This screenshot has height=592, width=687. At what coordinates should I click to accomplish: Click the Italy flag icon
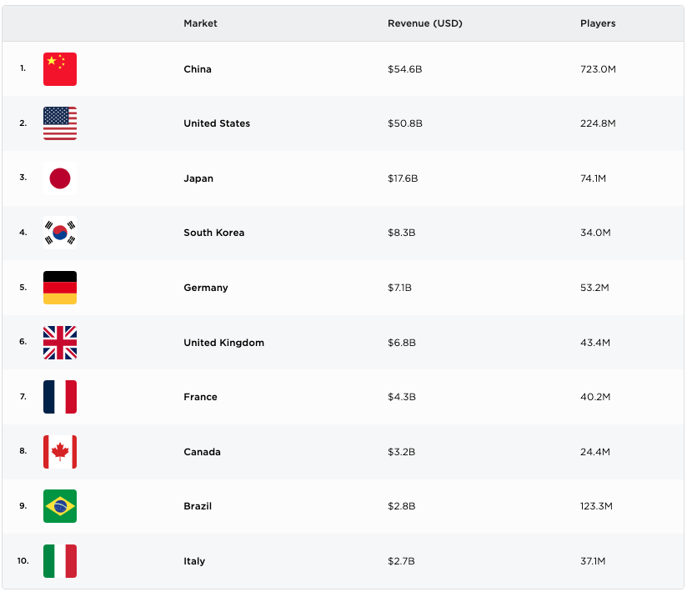(x=60, y=561)
